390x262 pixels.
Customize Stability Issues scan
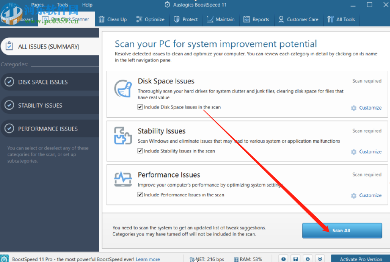point(370,151)
